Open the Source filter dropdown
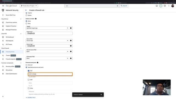This screenshot has width=176, height=99. click(49, 40)
